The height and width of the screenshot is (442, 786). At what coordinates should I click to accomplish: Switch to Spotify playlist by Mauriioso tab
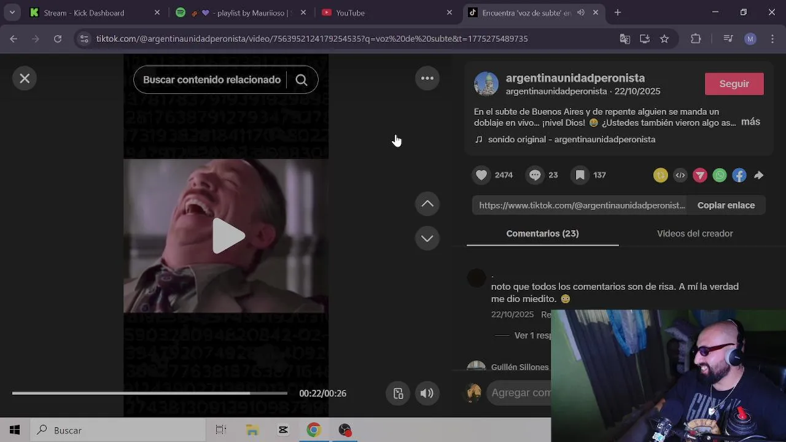241,12
